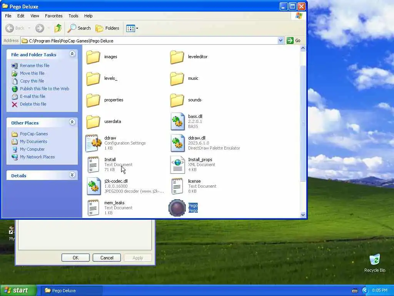This screenshot has width=394, height=296.
Task: Click the Up folder toolbar icon
Action: [x=58, y=28]
